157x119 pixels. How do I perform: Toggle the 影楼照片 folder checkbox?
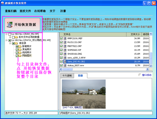[x=17, y=47]
